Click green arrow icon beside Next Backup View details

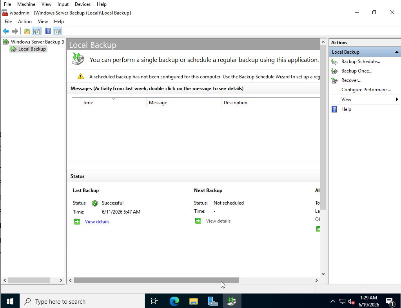(198, 221)
